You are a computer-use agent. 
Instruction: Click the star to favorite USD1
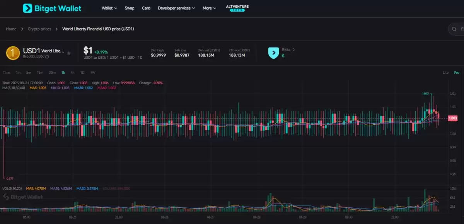coord(68,53)
